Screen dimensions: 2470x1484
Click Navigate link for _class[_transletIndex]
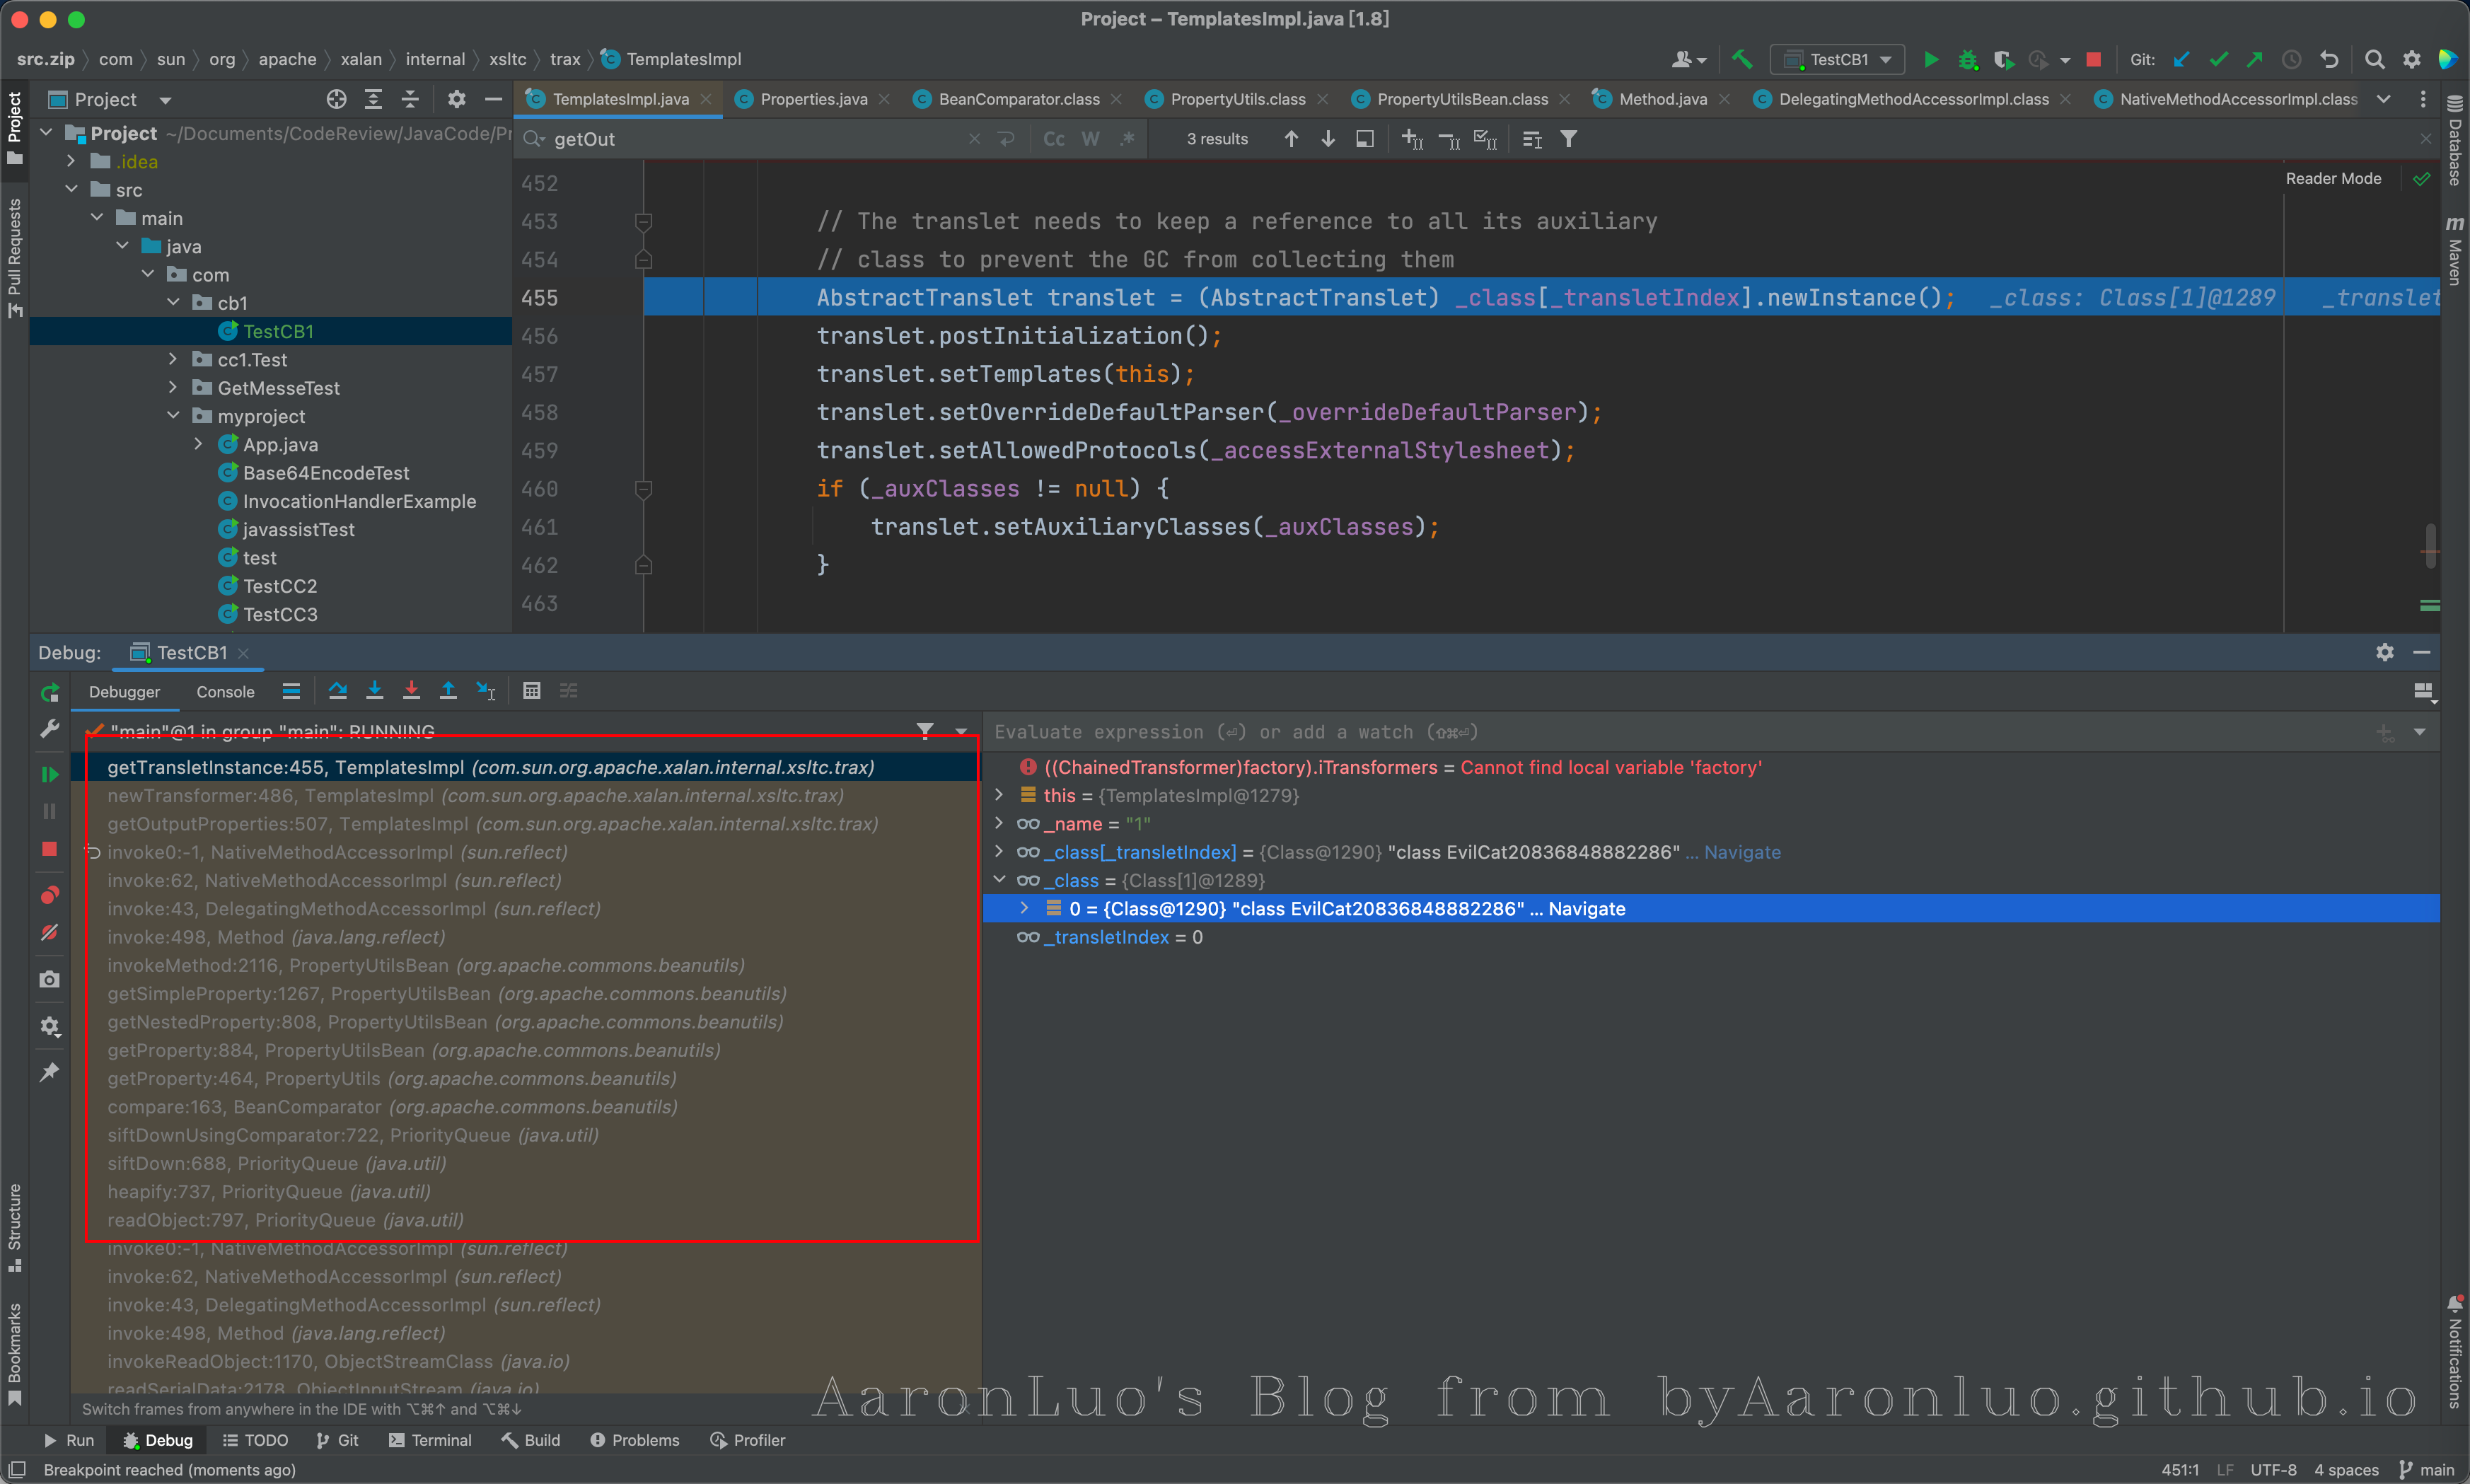(x=1742, y=852)
